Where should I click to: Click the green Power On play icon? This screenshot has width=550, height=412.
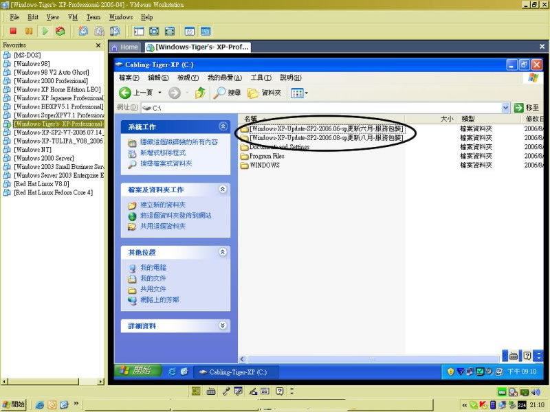45,31
